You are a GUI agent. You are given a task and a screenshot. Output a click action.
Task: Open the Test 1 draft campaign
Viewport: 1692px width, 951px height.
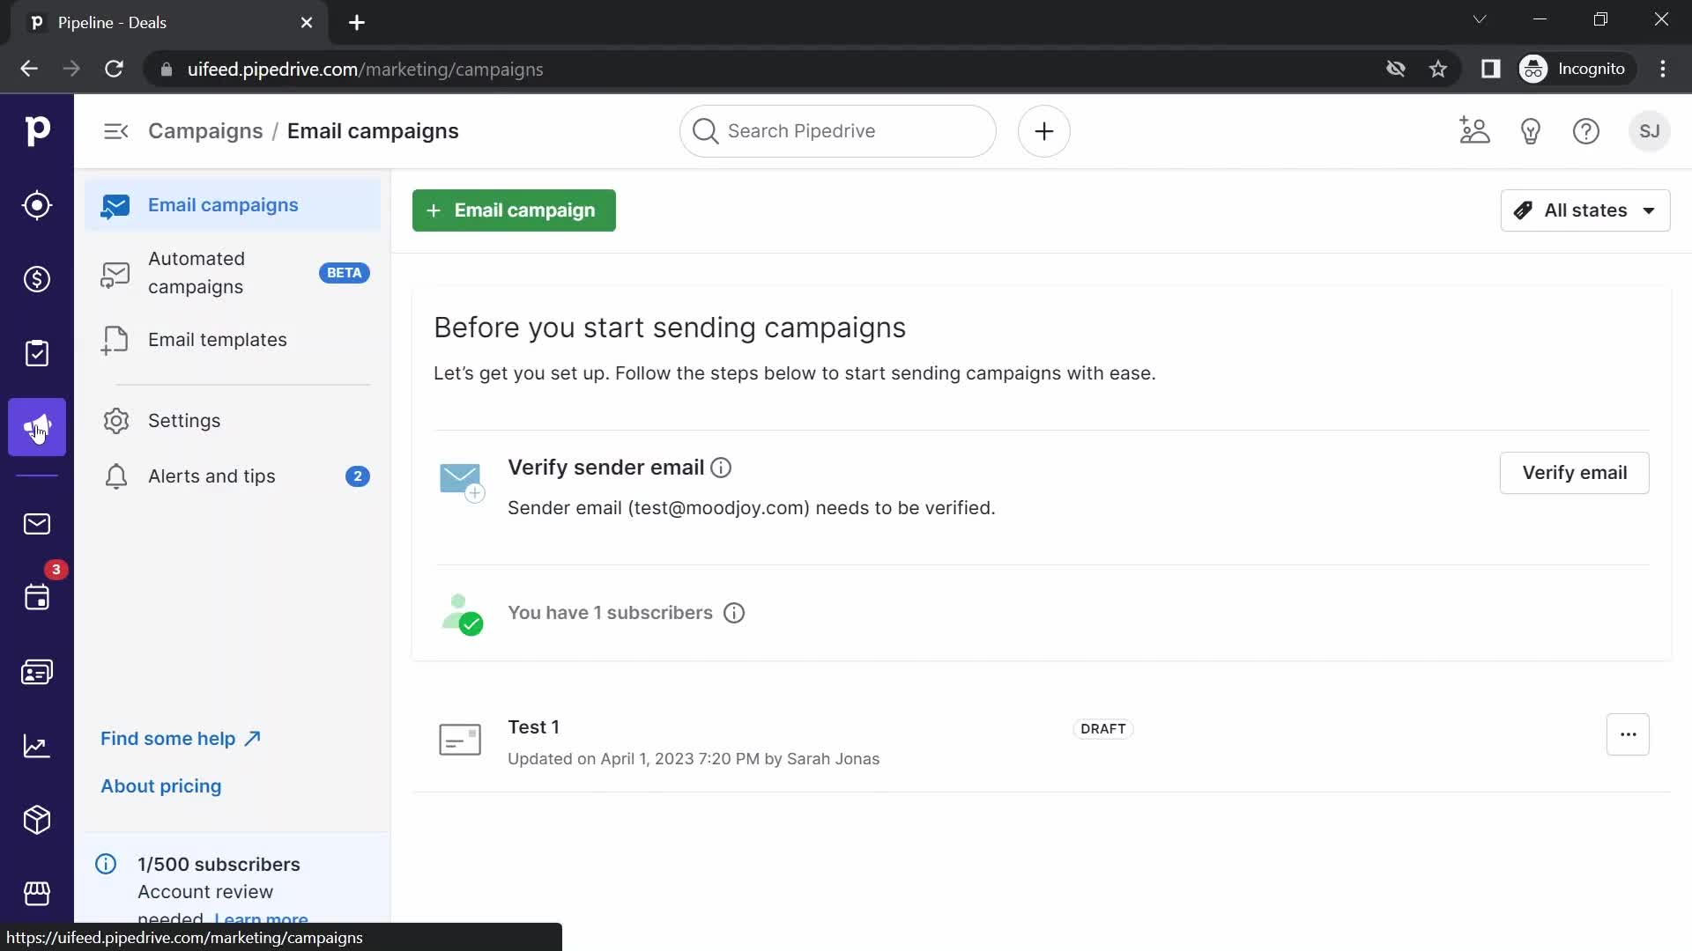coord(533,727)
